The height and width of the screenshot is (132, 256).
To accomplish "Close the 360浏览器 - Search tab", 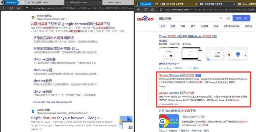I will click(x=62, y=3).
